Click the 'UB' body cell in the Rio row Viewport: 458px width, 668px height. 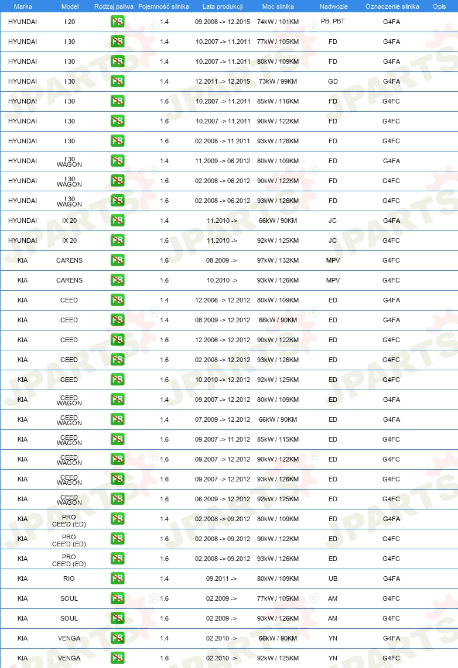[333, 579]
